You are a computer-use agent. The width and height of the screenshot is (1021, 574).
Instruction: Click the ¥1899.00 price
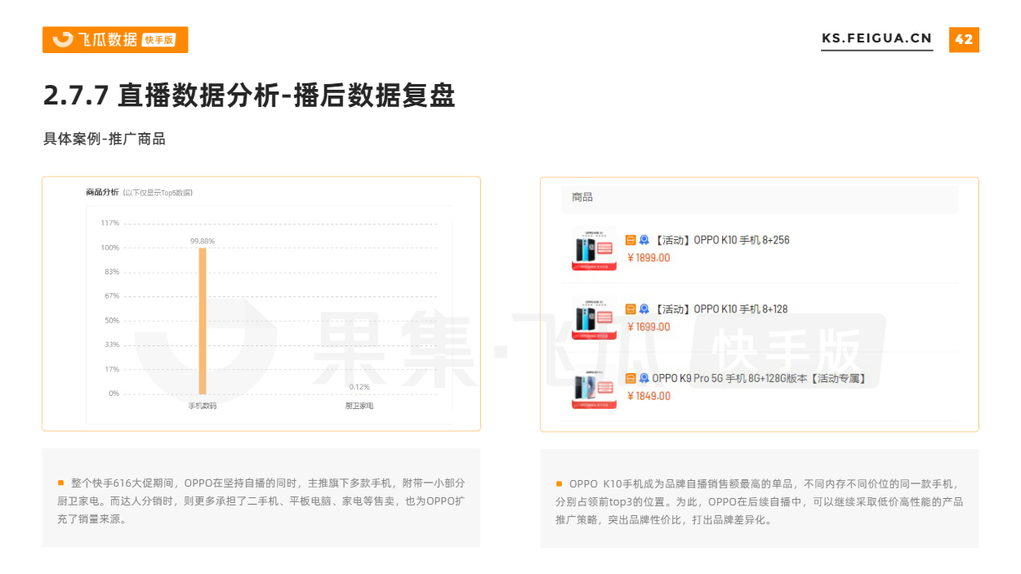pyautogui.click(x=649, y=258)
